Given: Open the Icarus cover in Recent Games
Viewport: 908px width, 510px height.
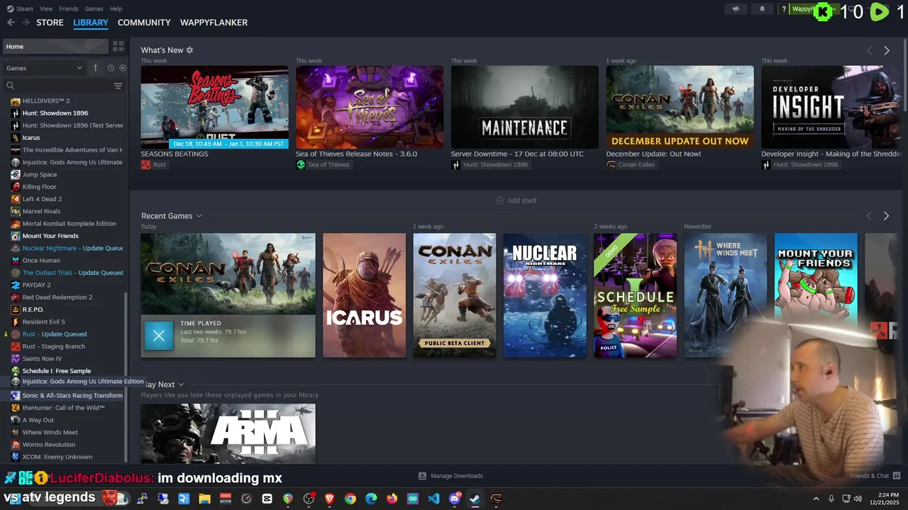Looking at the screenshot, I should coord(365,295).
